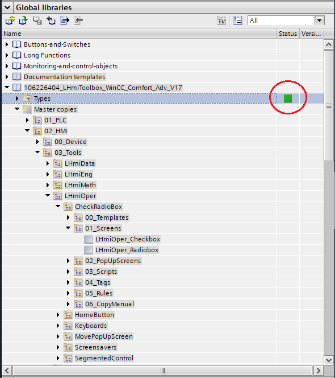Click the vertical scrollbar up arrow
The height and width of the screenshot is (378, 335).
329,44
